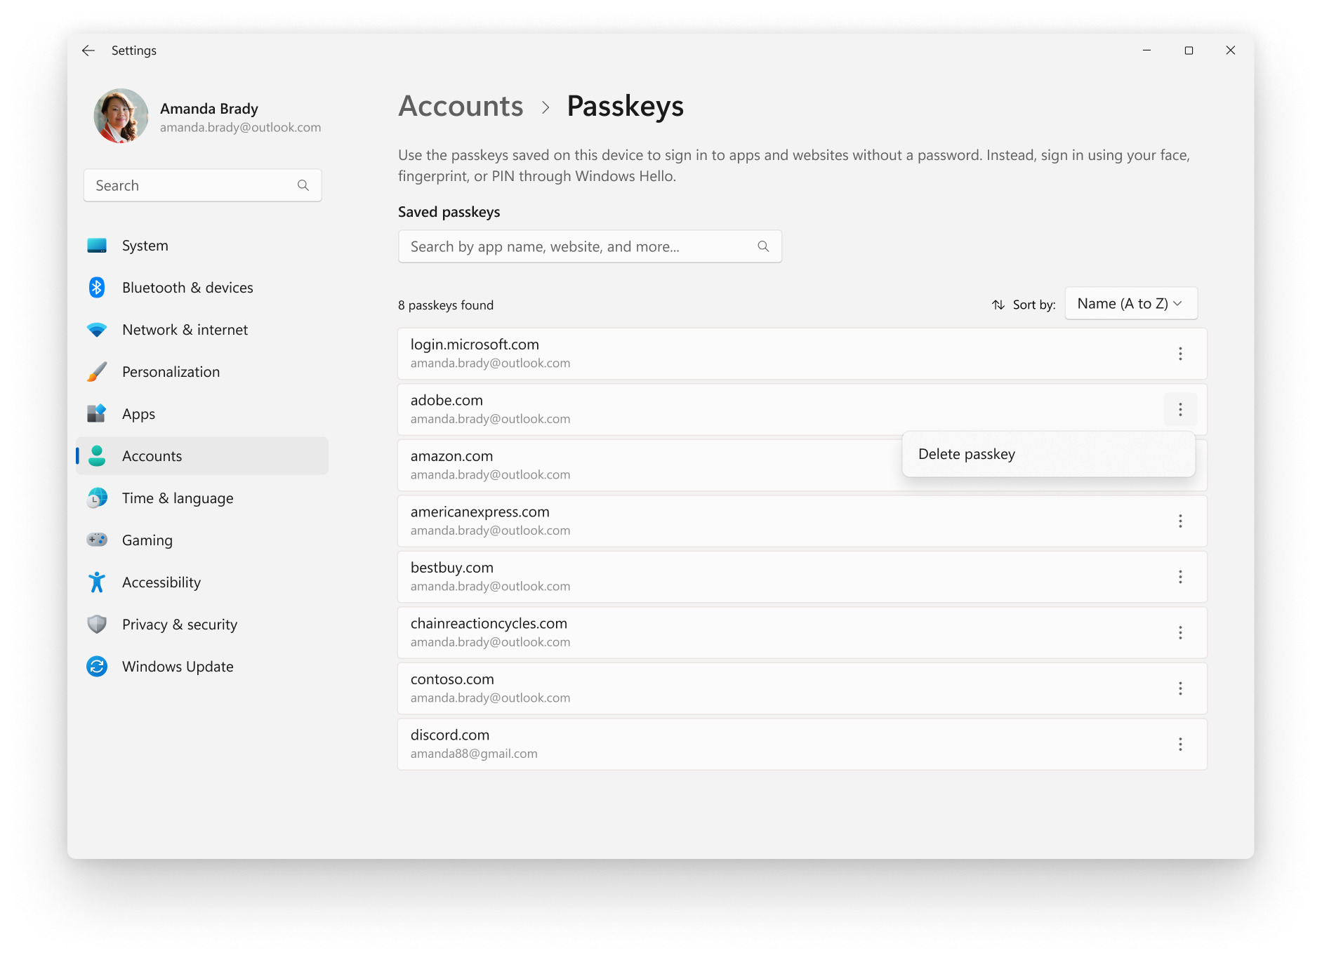Click the back arrow in Settings title bar
Image resolution: width=1322 pixels, height=960 pixels.
pyautogui.click(x=88, y=51)
